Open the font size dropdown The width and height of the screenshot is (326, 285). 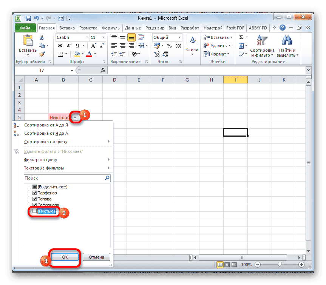103,37
